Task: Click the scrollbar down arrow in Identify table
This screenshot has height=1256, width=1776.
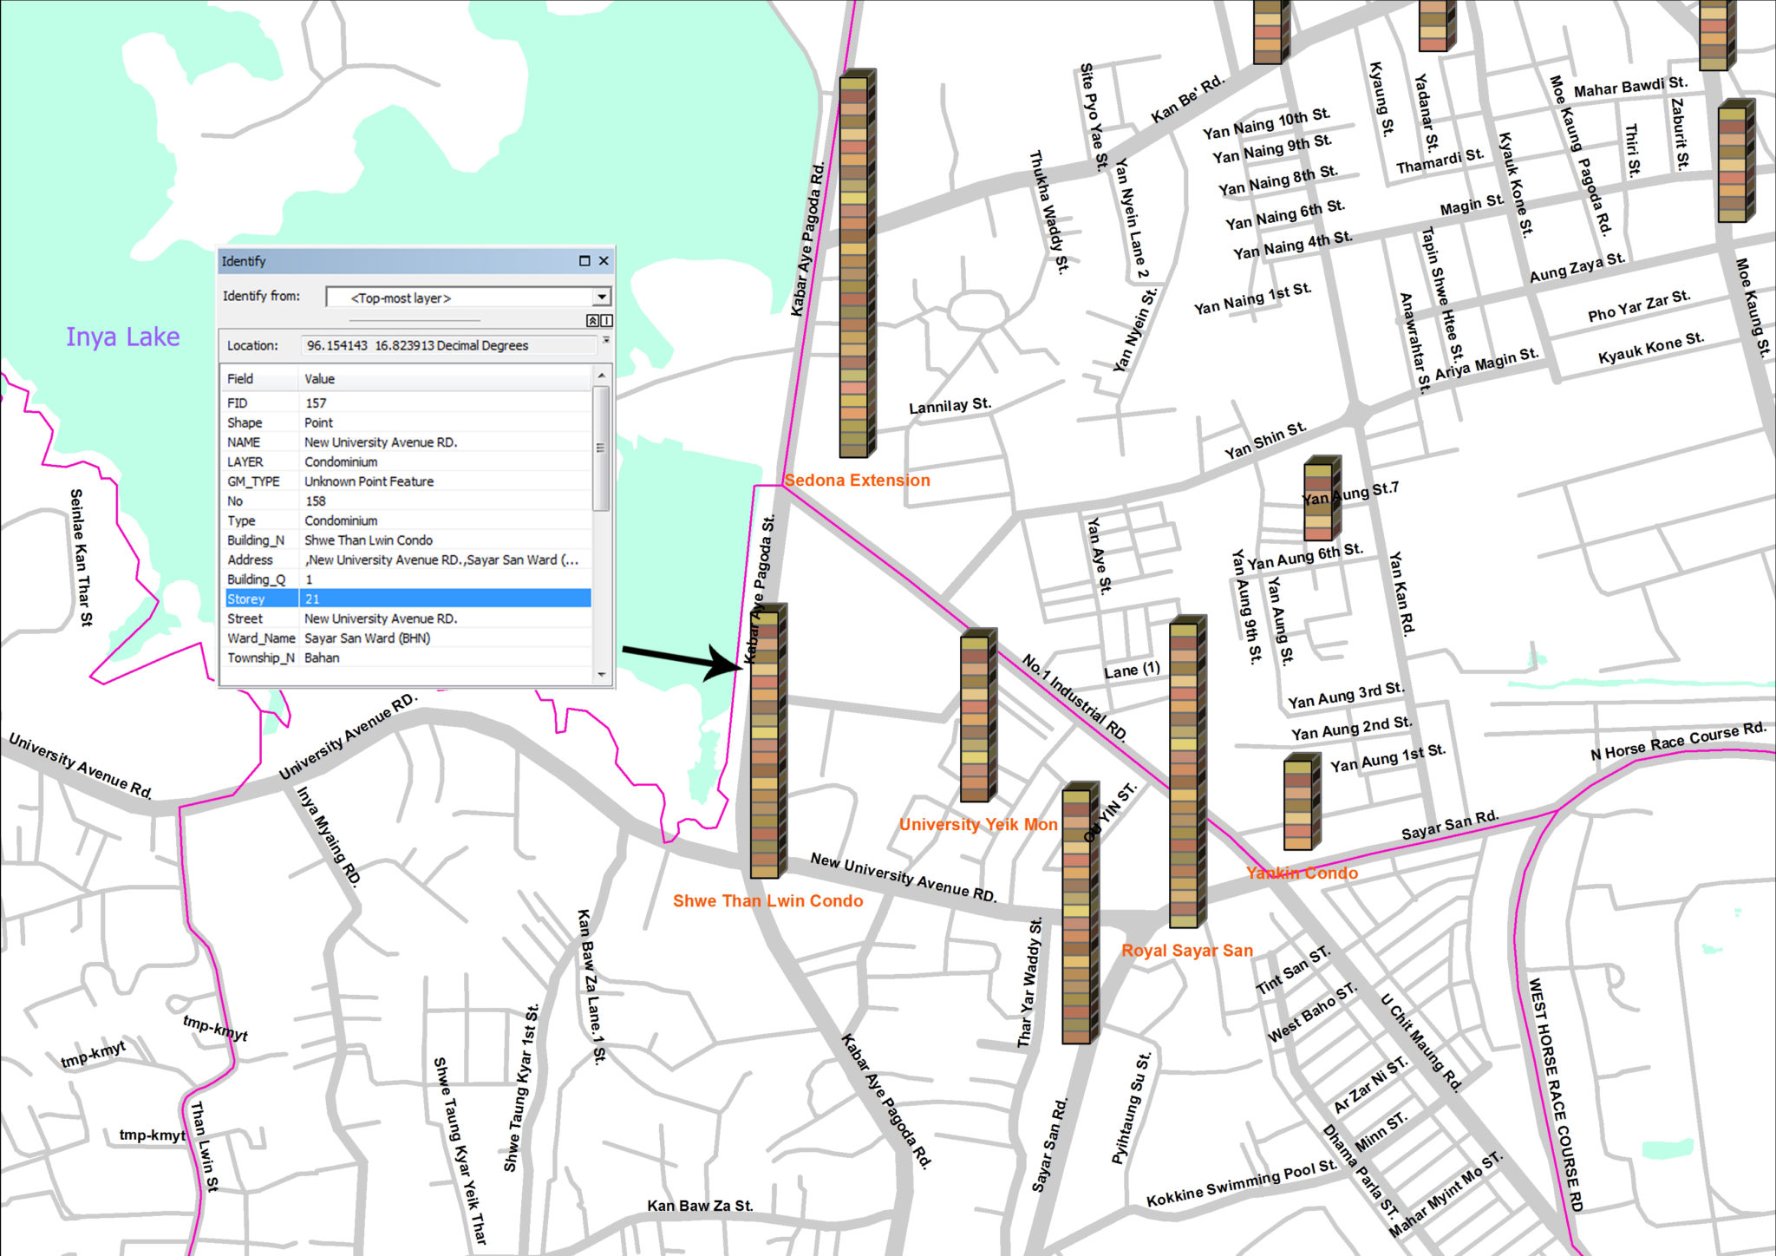Action: click(601, 675)
